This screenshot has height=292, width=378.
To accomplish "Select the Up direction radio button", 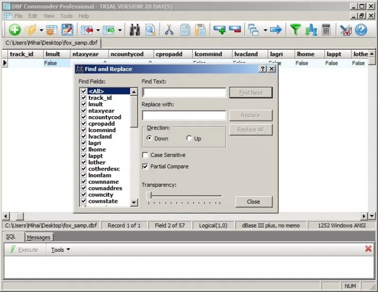I will [x=189, y=138].
